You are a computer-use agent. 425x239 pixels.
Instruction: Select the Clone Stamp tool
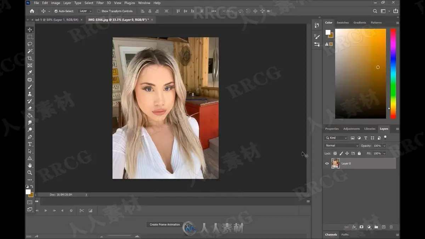pos(30,94)
